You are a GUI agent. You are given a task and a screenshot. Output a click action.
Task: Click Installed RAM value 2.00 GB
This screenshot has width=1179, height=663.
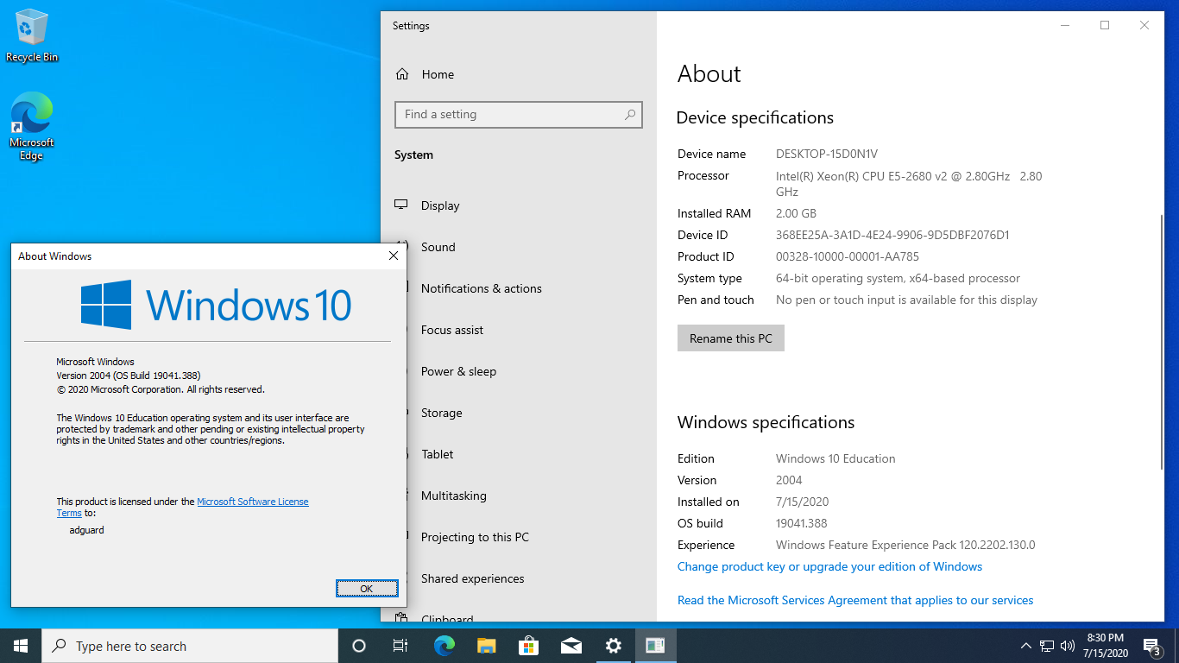pyautogui.click(x=796, y=213)
